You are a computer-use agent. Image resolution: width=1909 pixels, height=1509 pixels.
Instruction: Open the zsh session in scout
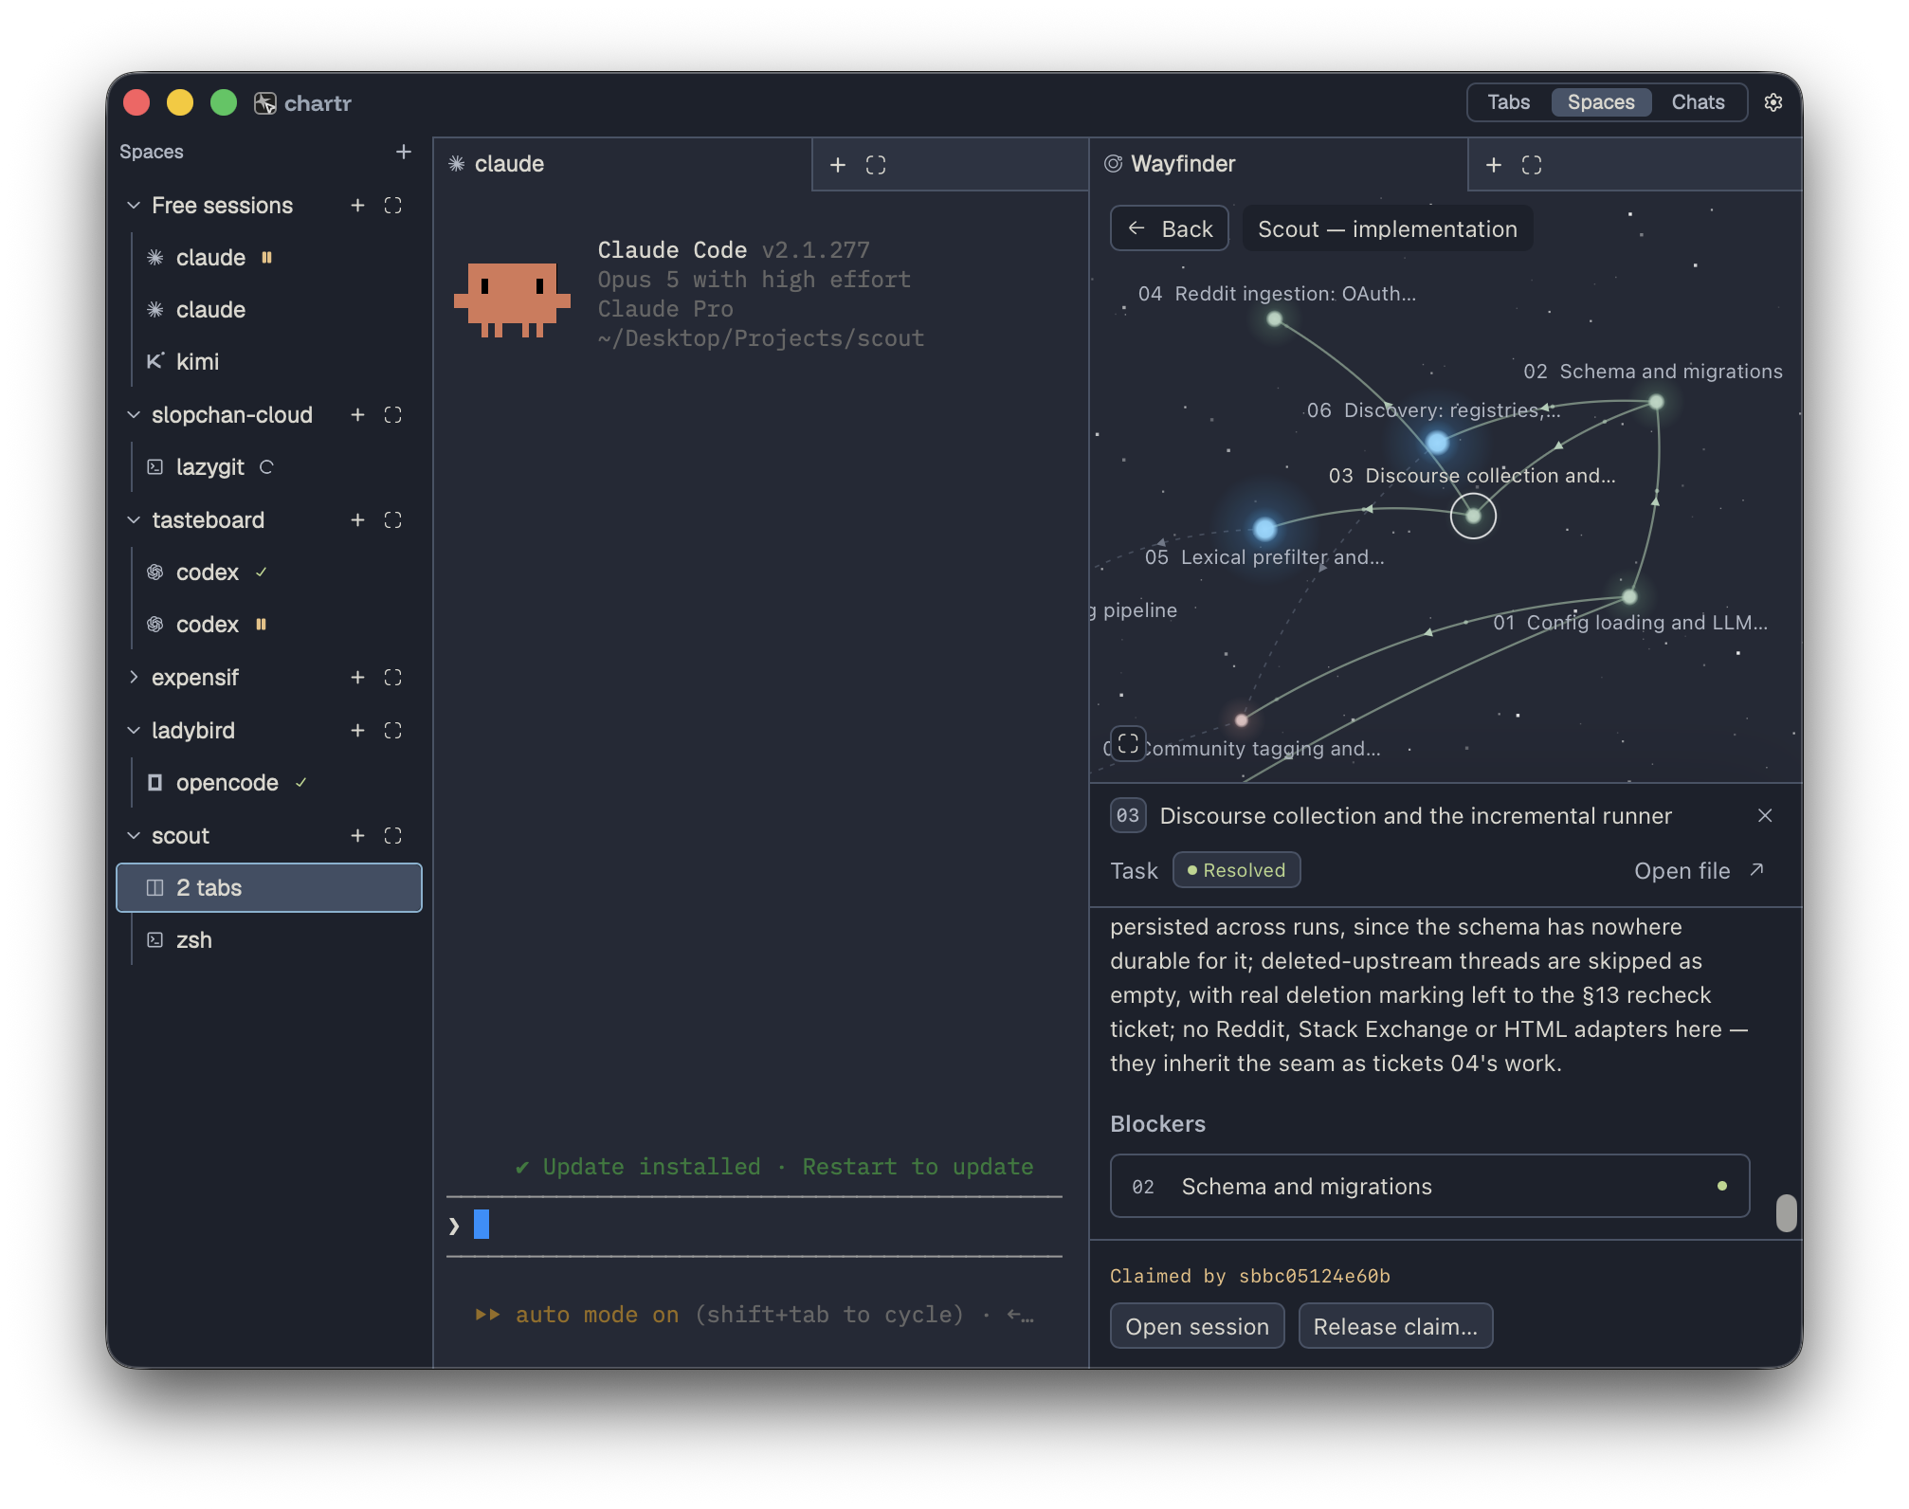coord(269,940)
